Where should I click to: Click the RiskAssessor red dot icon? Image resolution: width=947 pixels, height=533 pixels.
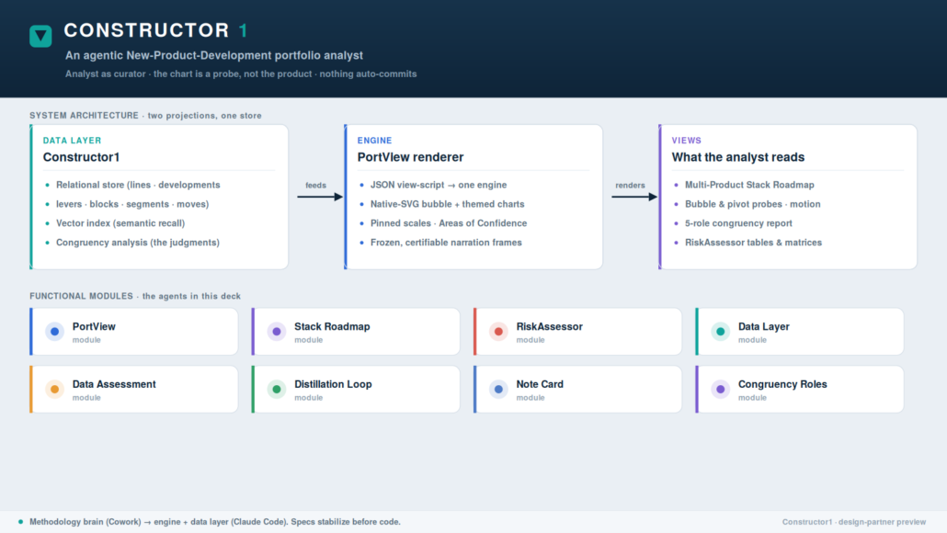click(x=498, y=332)
